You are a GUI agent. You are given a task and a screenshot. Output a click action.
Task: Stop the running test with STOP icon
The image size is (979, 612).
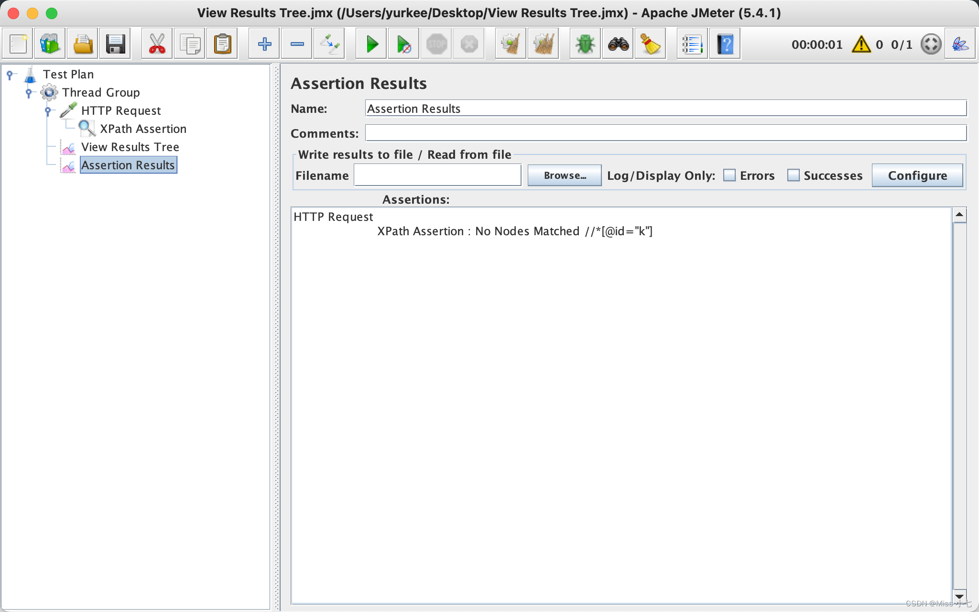[x=436, y=44]
